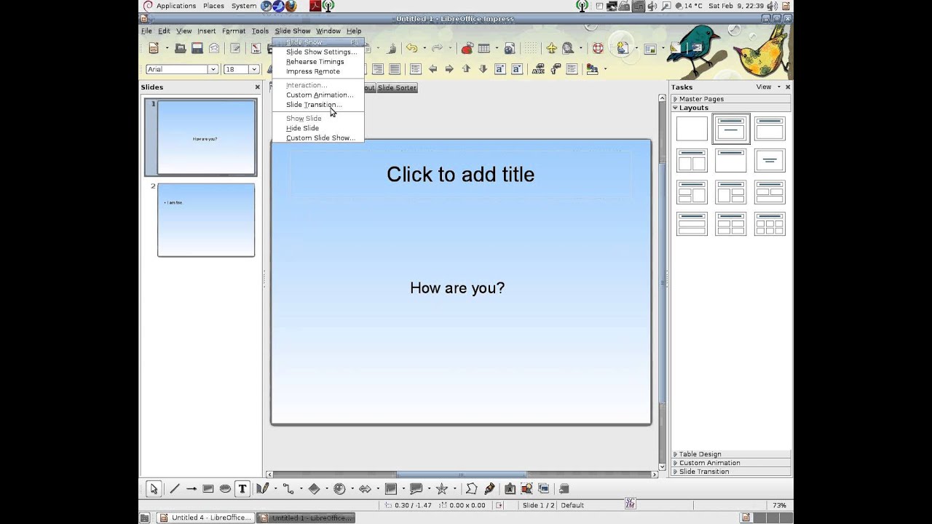Viewport: 932px width, 524px height.
Task: Click the move right arrow icon
Action: [449, 69]
